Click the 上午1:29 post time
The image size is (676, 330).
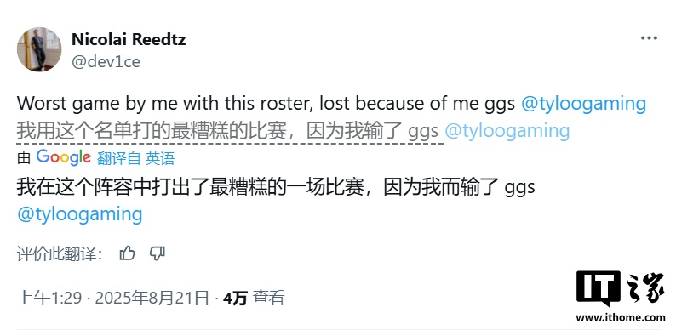coord(49,299)
